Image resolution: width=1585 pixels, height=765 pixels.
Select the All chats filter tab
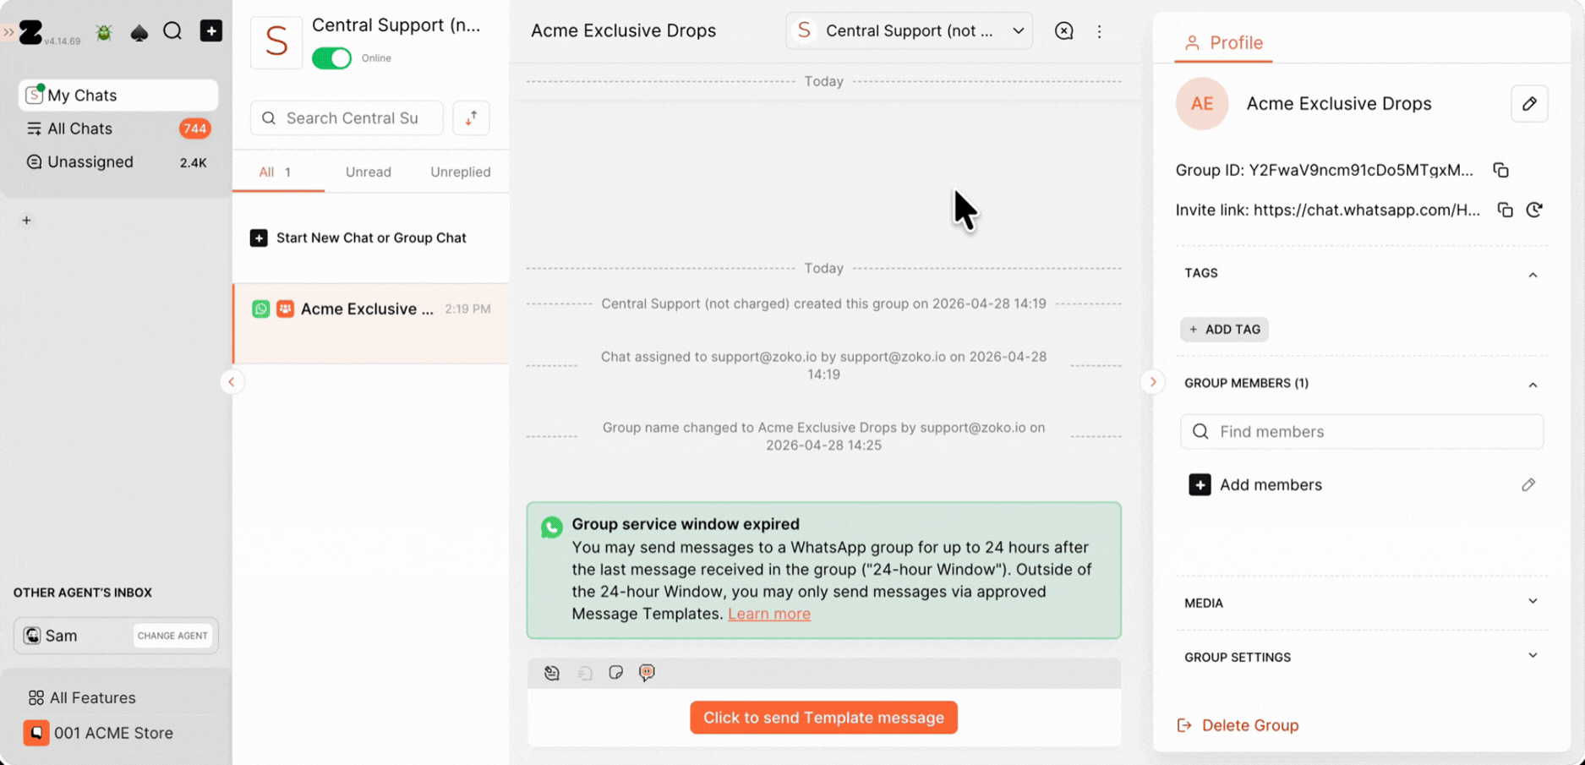(277, 172)
